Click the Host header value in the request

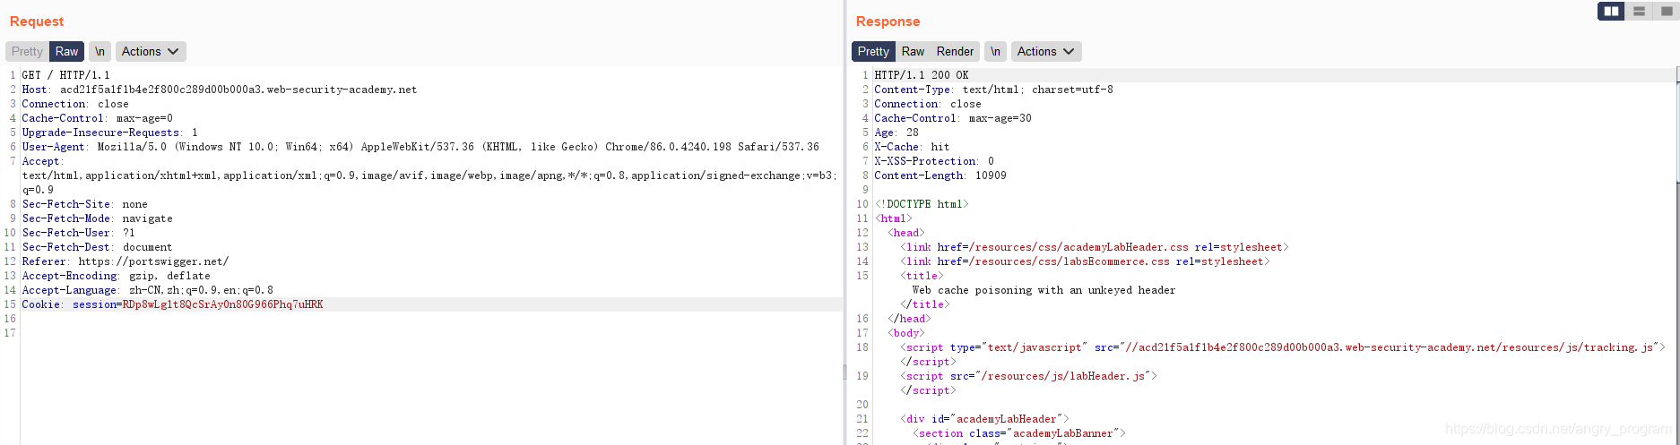pos(238,90)
